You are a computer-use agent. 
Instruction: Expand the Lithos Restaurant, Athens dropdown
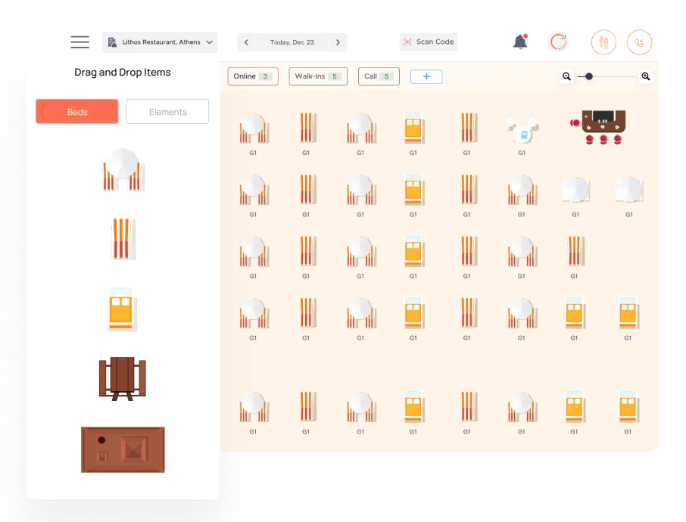pyautogui.click(x=160, y=42)
